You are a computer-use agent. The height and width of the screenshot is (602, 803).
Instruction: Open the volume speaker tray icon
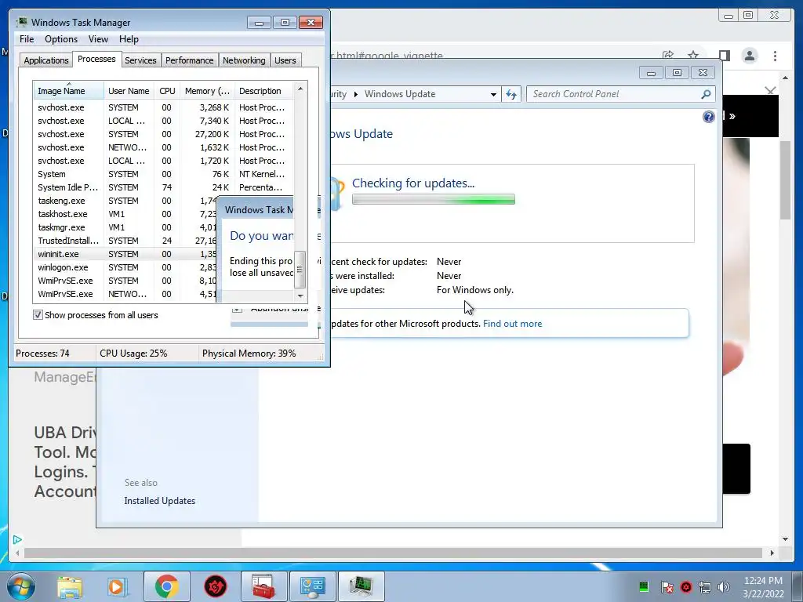[x=724, y=587]
